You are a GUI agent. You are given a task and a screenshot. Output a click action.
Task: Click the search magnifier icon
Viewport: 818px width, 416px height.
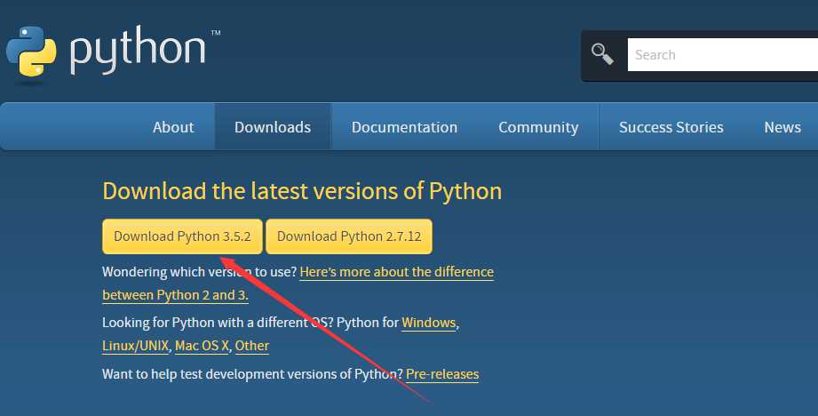coord(602,53)
